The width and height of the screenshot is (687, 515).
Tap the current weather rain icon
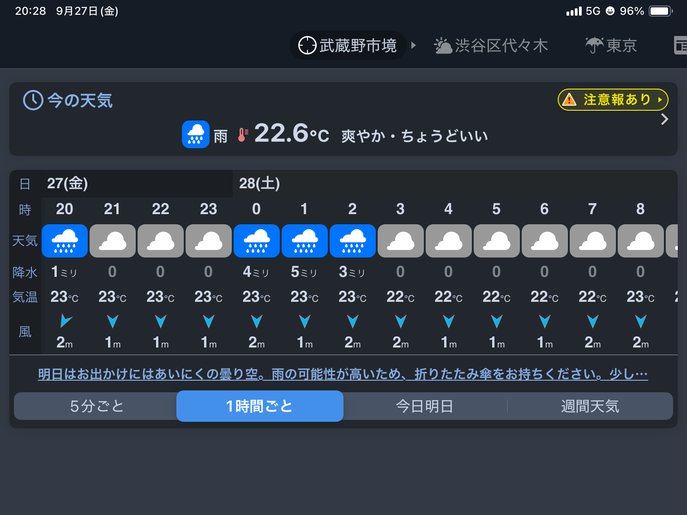coord(196,134)
